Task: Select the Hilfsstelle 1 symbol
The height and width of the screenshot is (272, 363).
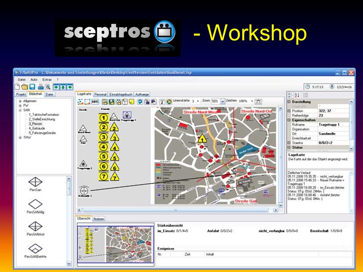Action: tap(84, 190)
